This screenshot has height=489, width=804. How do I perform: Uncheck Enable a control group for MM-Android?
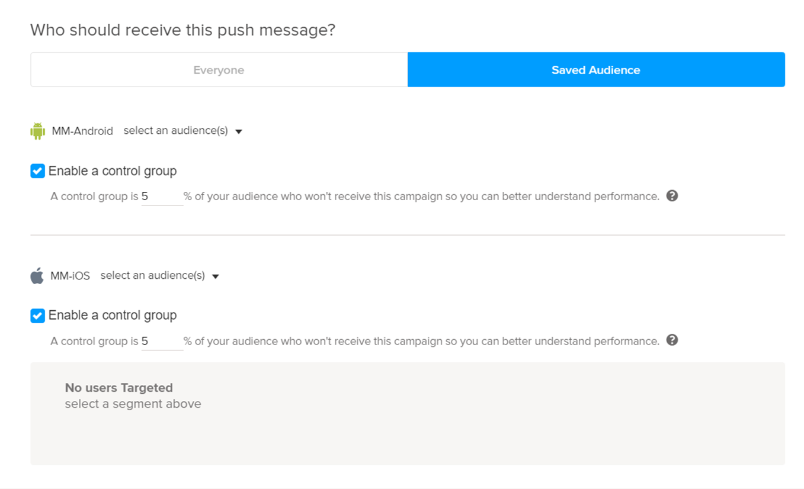[37, 171]
